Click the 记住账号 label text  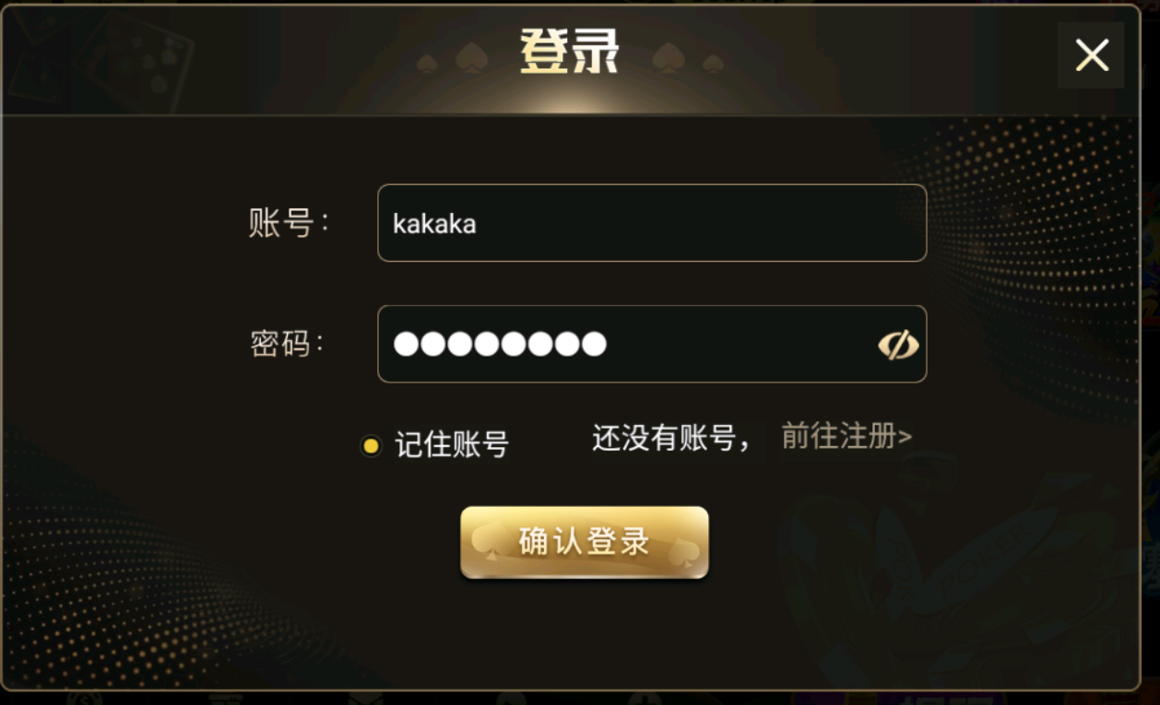(x=452, y=445)
